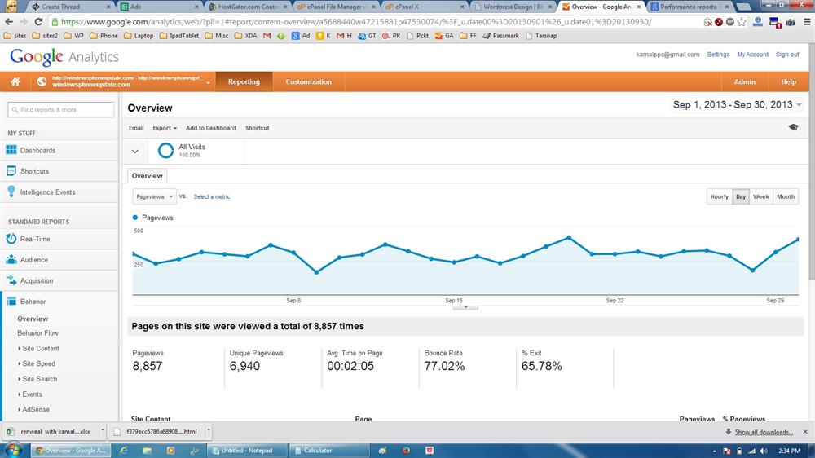
Task: Open the Pageviews metric dropdown
Action: click(154, 196)
